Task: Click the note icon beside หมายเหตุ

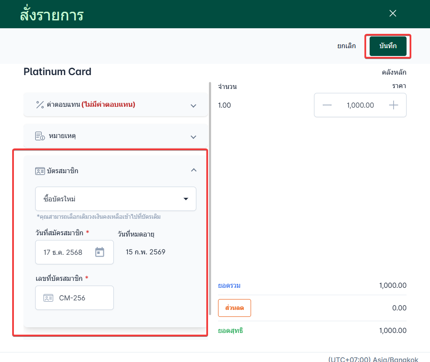Action: 40,136
